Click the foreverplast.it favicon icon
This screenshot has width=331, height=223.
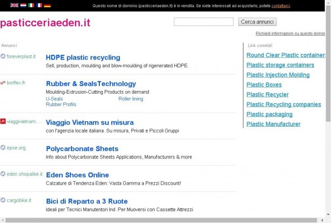point(3,56)
